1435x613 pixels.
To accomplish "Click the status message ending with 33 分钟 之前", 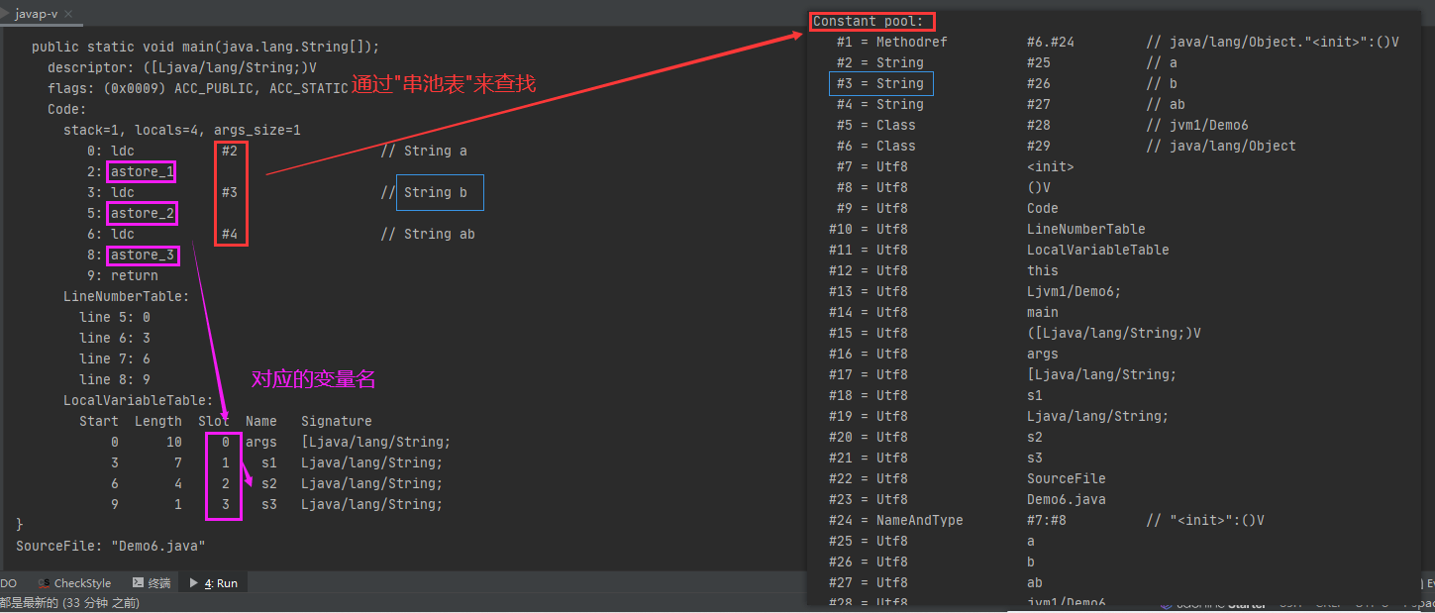I will click(x=69, y=602).
